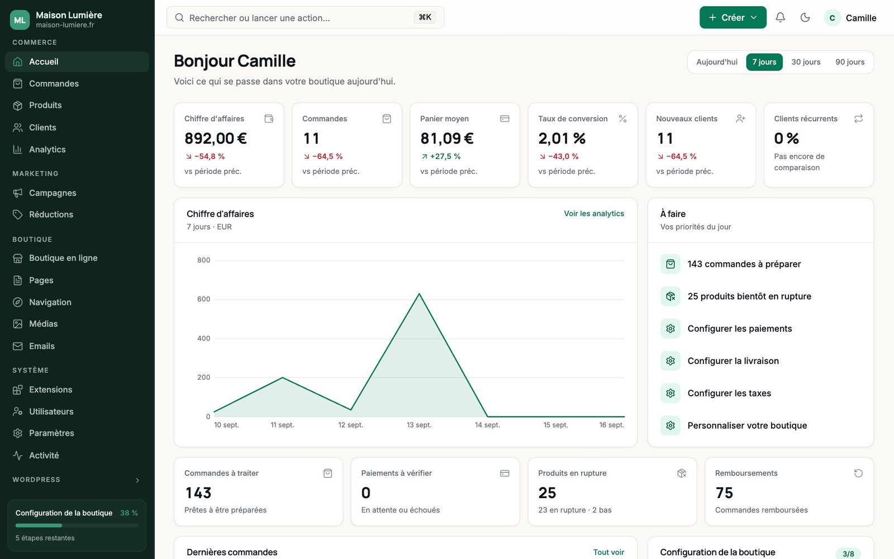Click the 13 sept. revenue peak on chart
894x559 pixels.
click(419, 294)
